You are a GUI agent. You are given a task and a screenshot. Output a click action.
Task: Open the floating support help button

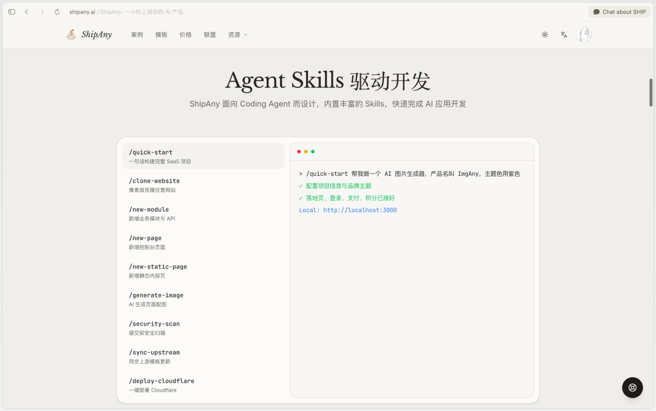click(x=632, y=387)
